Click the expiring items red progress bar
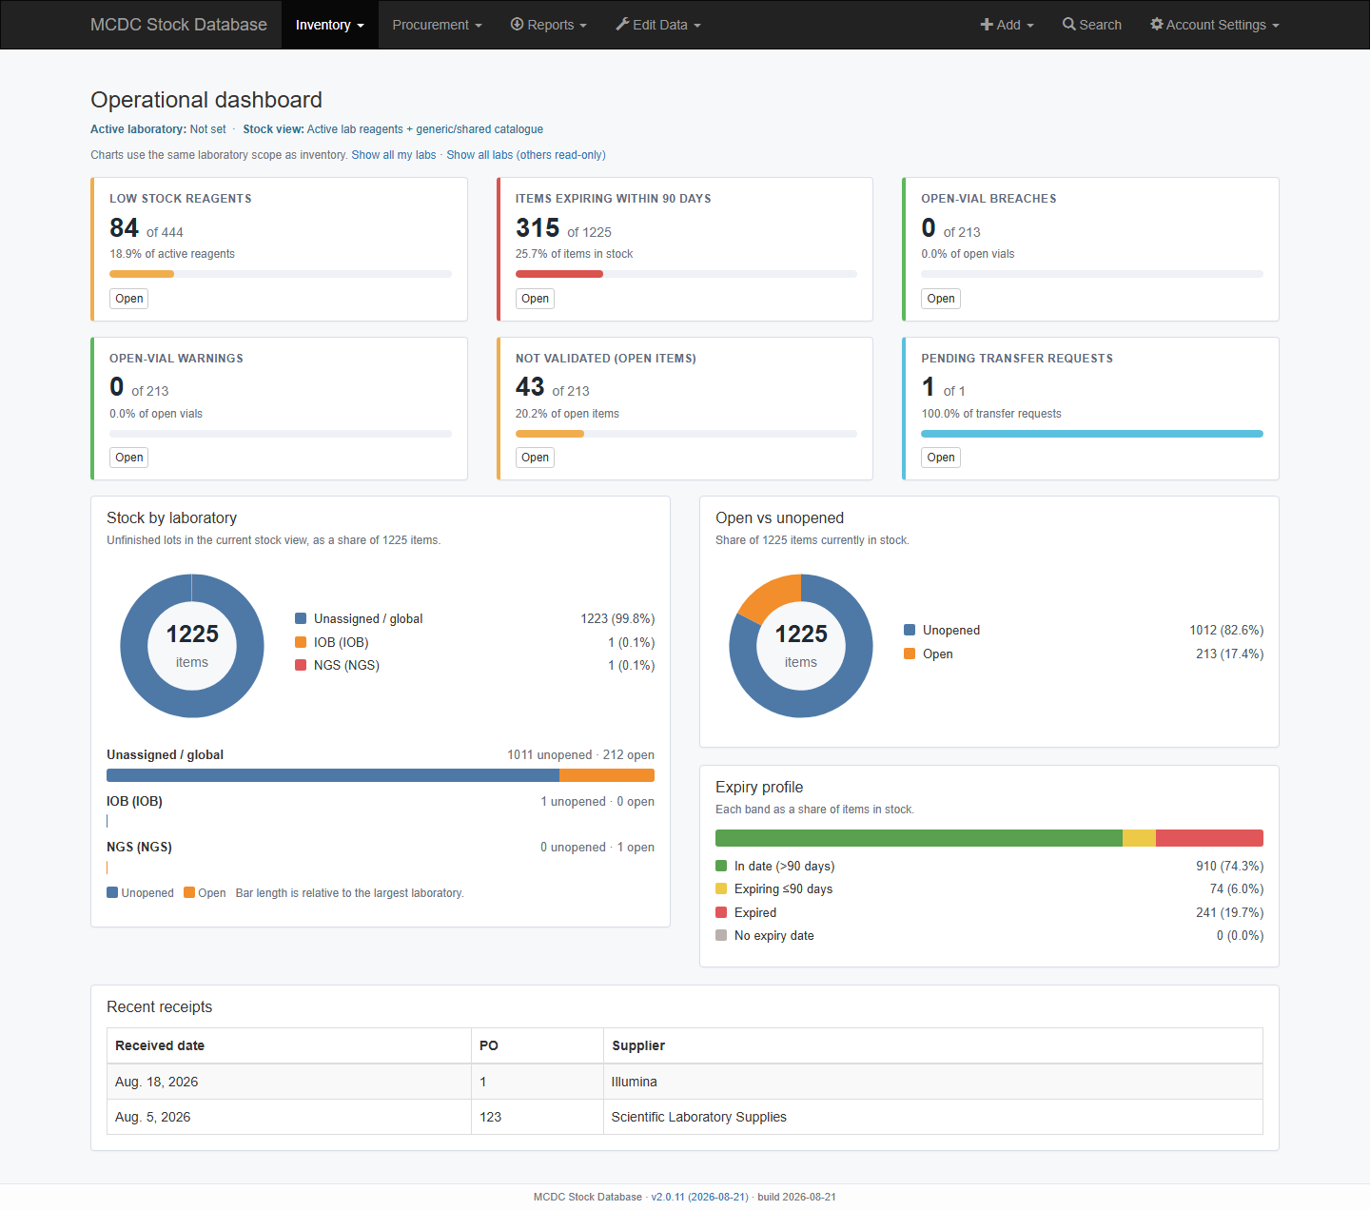This screenshot has height=1210, width=1370. click(559, 274)
